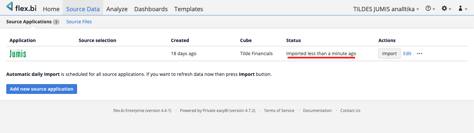
Task: Open the Templates page
Action: pyautogui.click(x=188, y=9)
